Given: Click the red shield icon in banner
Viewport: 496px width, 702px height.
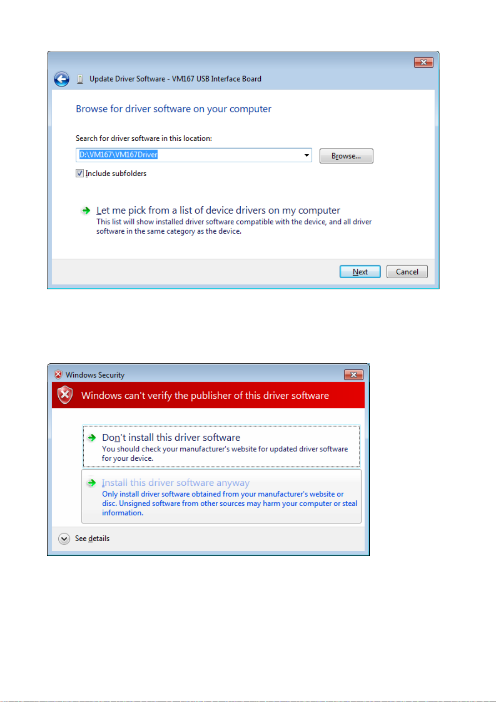Looking at the screenshot, I should tap(65, 395).
